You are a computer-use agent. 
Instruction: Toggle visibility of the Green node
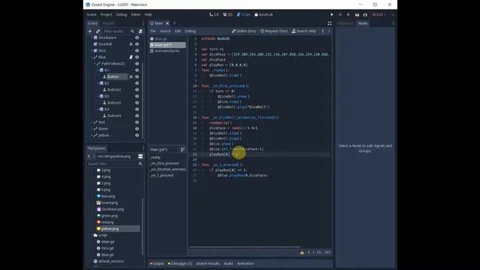point(137,128)
